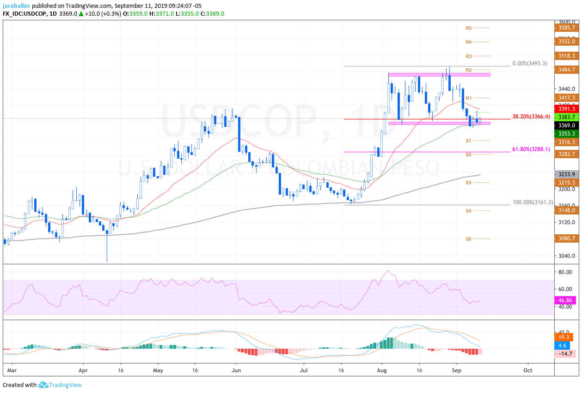Click the pink histogram tag -14.7
This screenshot has height=393, width=582.
(565, 354)
